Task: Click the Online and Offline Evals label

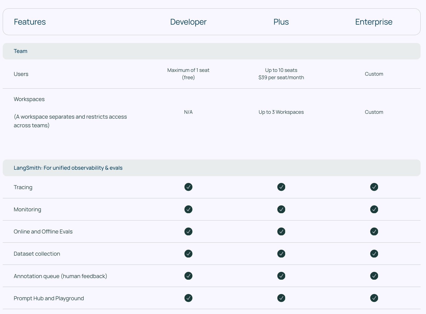Action: click(x=43, y=232)
